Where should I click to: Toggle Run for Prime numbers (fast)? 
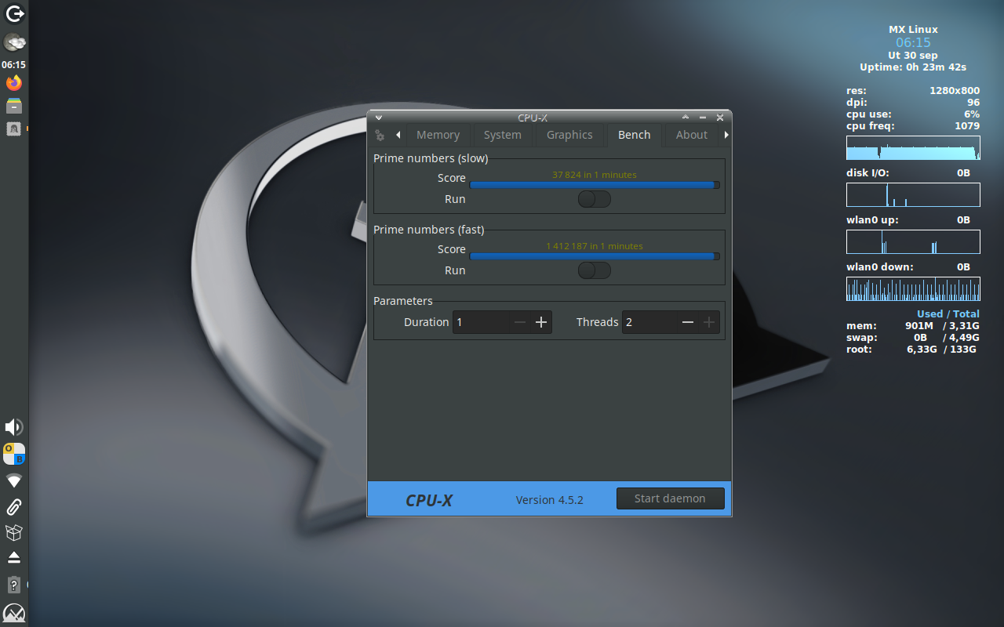[595, 270]
